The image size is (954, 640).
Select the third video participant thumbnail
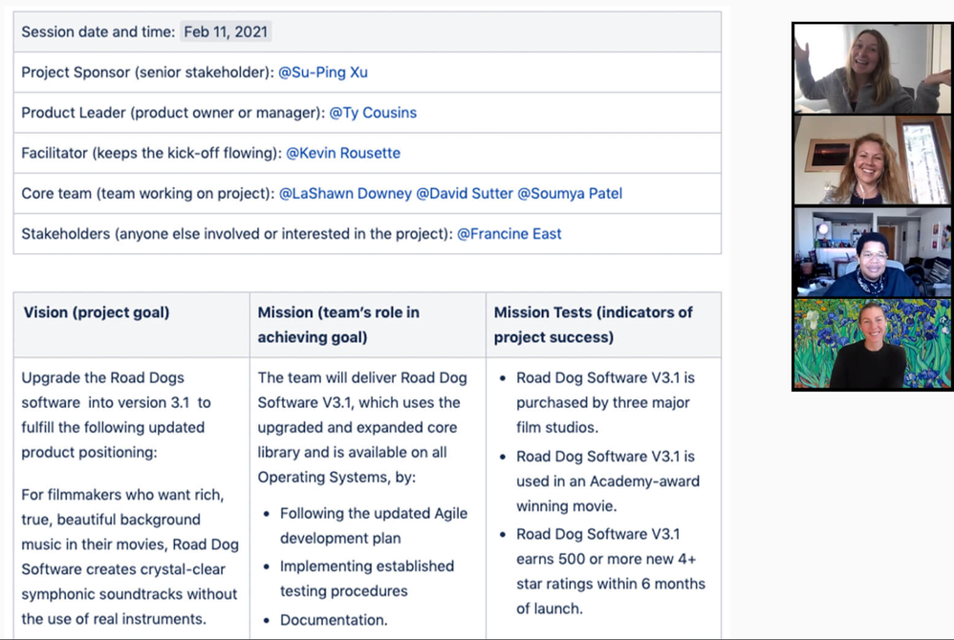coord(871,251)
